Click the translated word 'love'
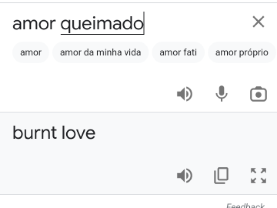Screen dimensions: 277x208 [x=79, y=133]
